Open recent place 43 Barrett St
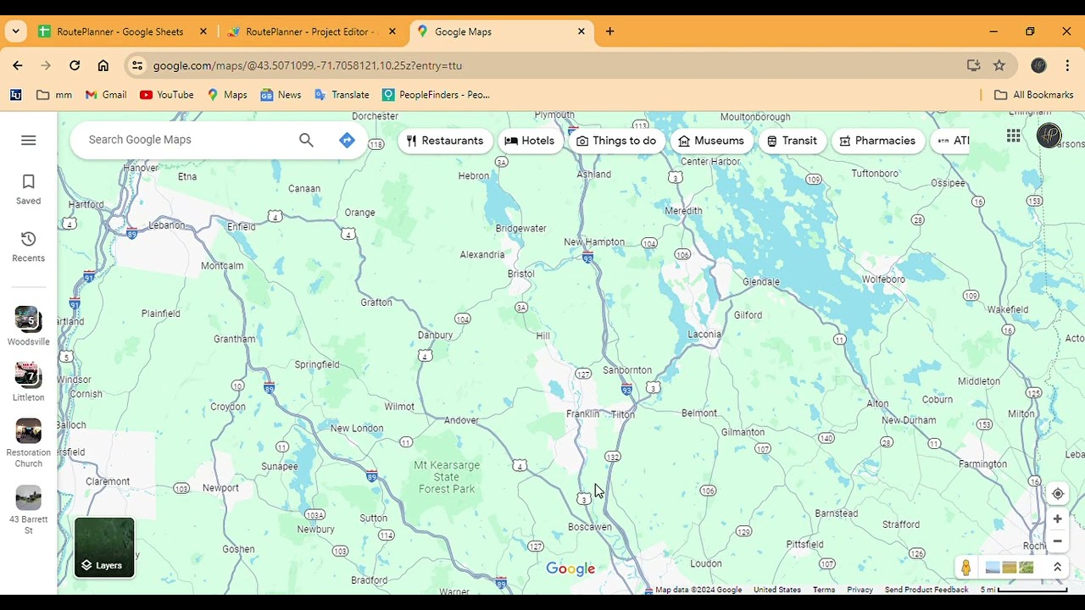This screenshot has width=1085, height=610. click(x=28, y=510)
